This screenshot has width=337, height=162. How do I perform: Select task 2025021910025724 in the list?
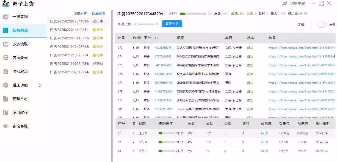[79, 55]
